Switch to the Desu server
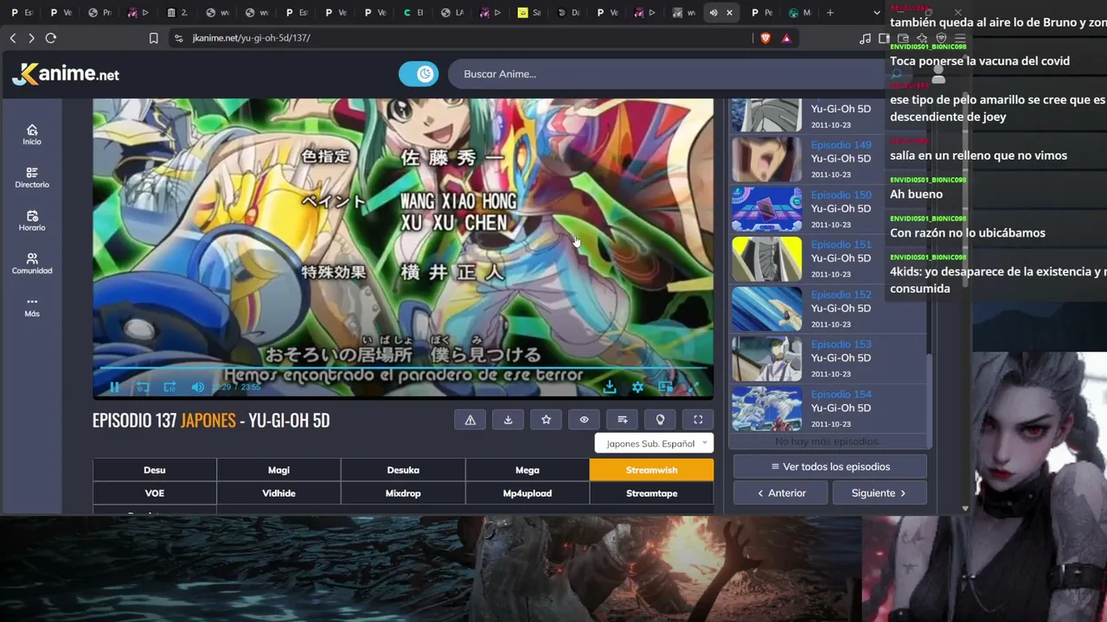The image size is (1107, 622). (x=155, y=470)
